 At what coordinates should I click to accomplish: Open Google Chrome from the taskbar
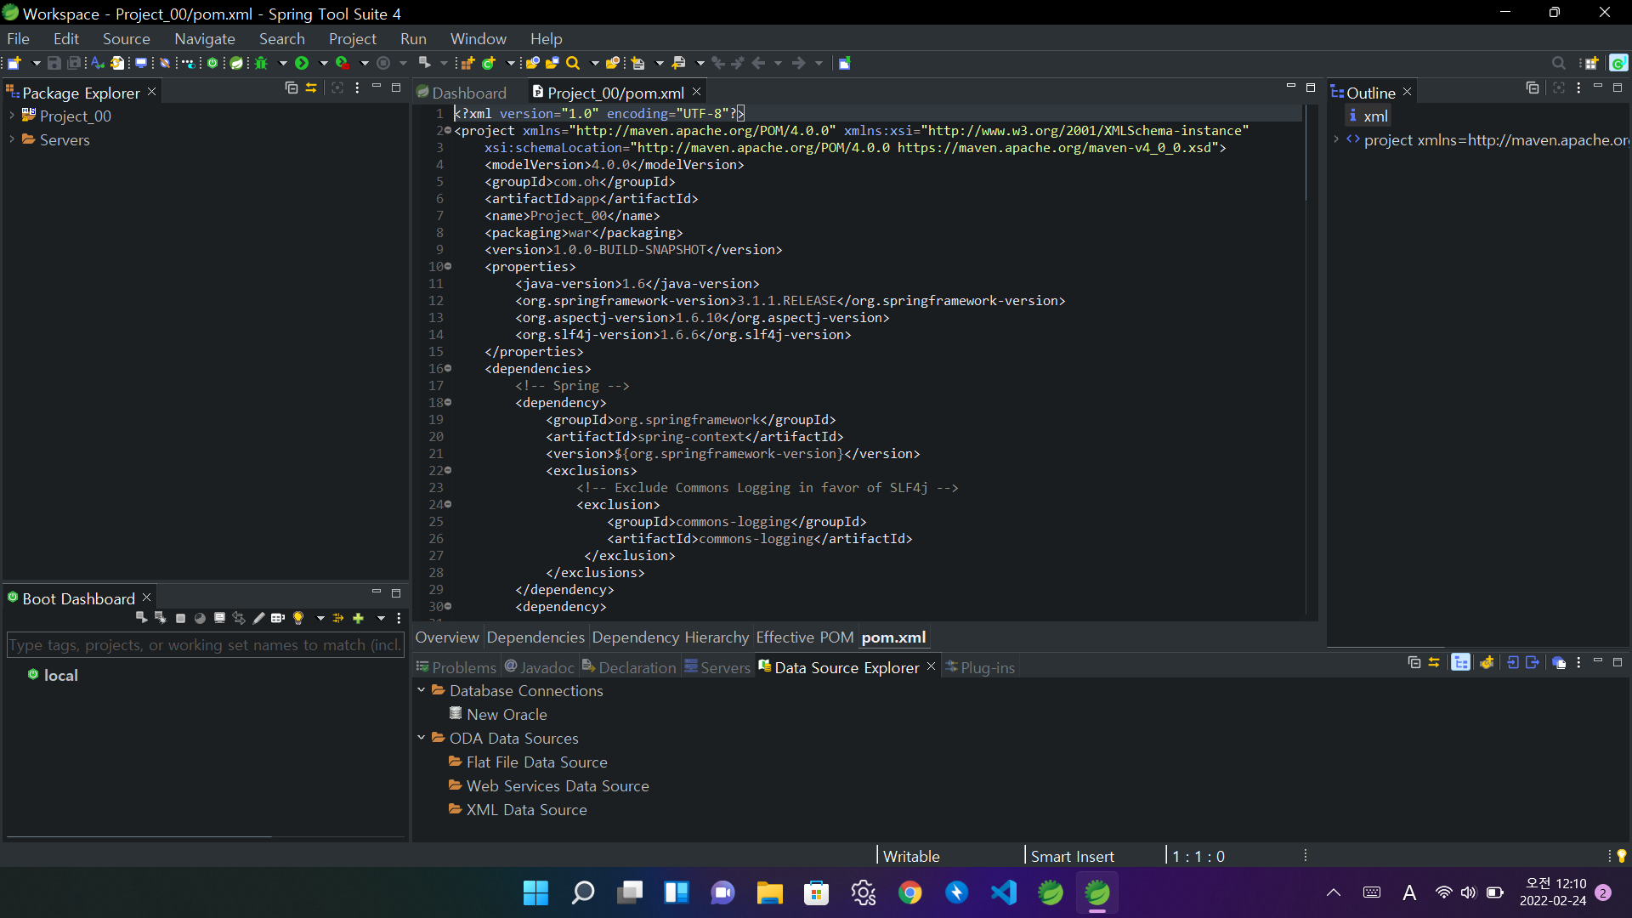tap(909, 892)
